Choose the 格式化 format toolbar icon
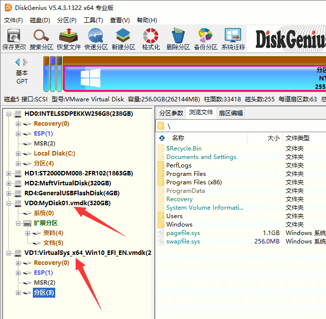The height and width of the screenshot is (319, 326). 151,39
